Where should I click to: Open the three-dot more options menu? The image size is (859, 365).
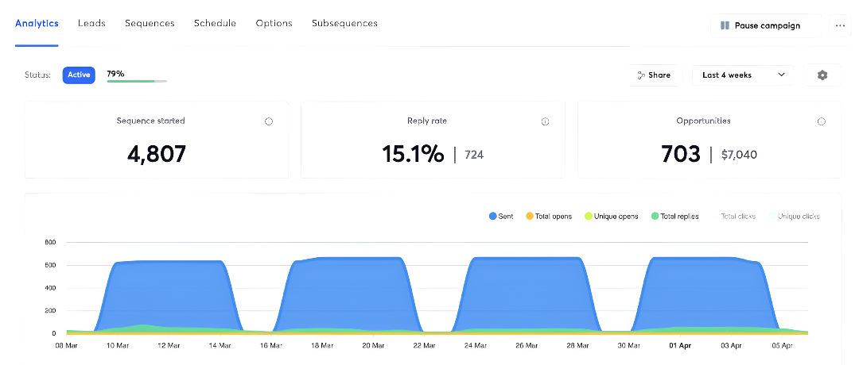click(839, 25)
